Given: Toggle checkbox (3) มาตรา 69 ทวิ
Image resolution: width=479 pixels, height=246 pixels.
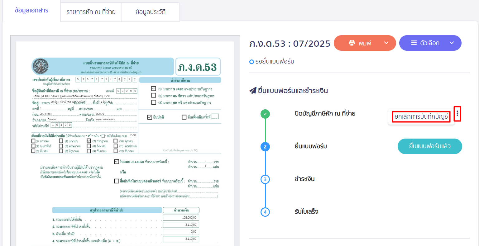Looking at the screenshot, I should click(x=153, y=102).
